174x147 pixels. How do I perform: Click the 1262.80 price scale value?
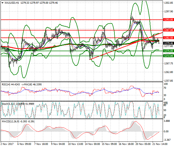pyautogui.click(x=168, y=72)
